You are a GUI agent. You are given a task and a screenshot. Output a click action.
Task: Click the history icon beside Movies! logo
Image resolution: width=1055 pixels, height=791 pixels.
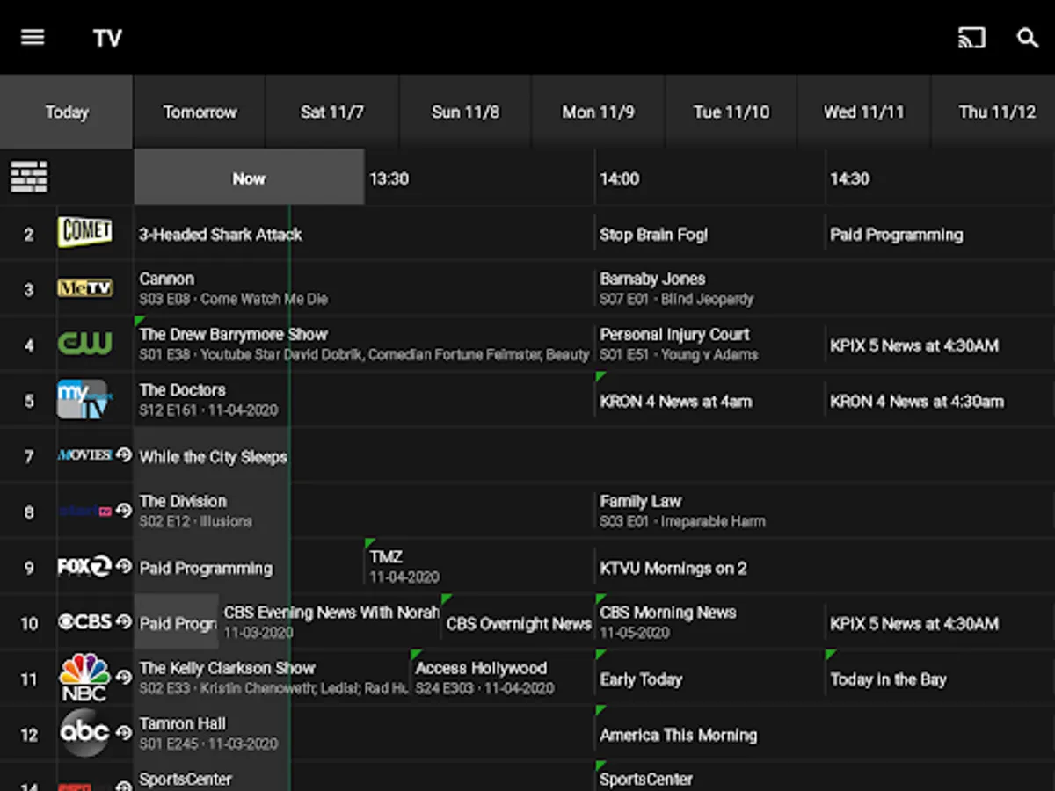pos(123,454)
